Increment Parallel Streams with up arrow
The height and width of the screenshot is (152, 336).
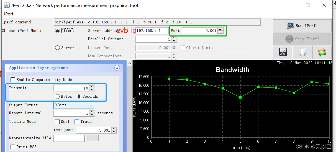click(x=174, y=38)
